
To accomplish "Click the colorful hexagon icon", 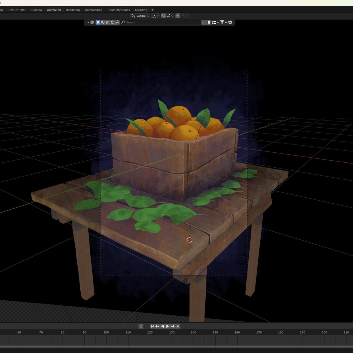I will point(92,22).
